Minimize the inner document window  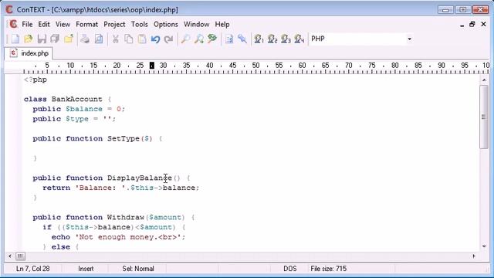[462, 25]
